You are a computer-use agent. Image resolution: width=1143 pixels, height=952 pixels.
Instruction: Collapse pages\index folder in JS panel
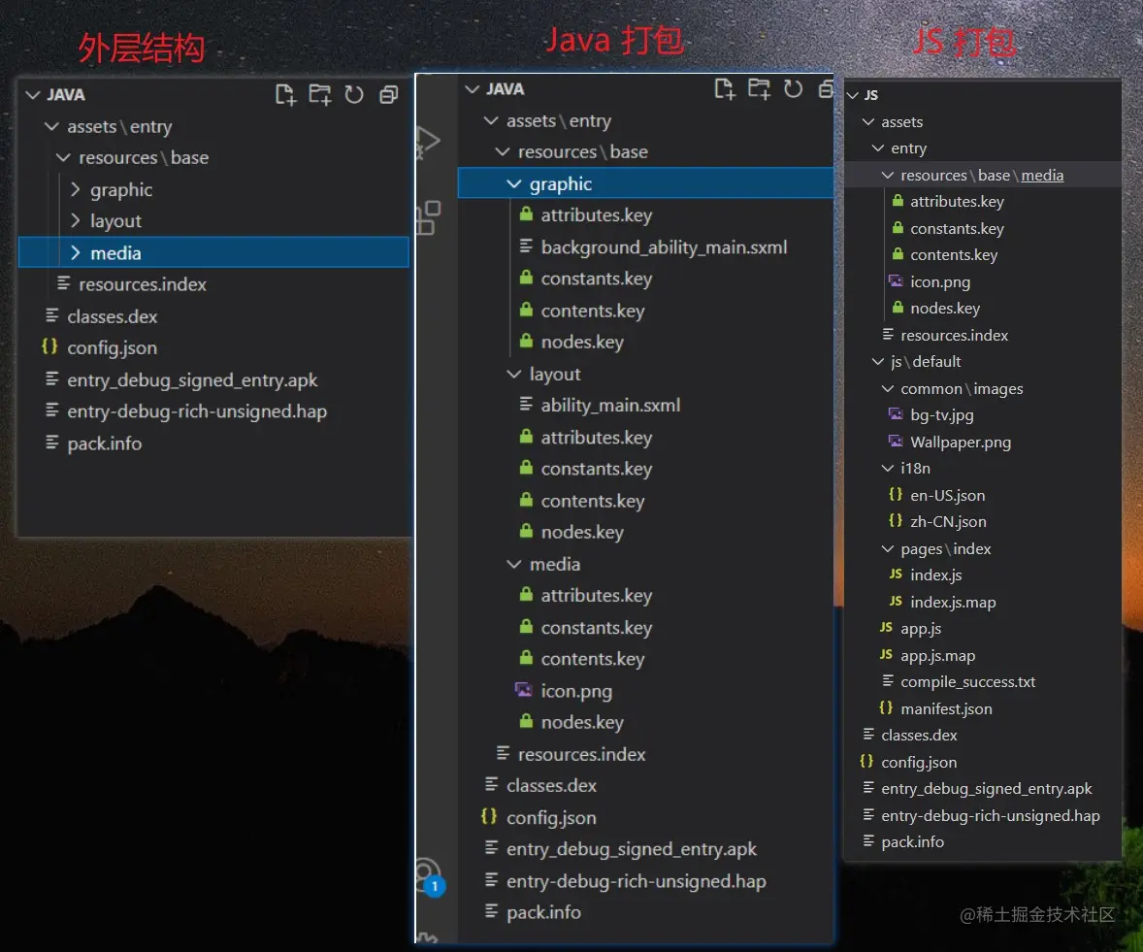pos(887,549)
